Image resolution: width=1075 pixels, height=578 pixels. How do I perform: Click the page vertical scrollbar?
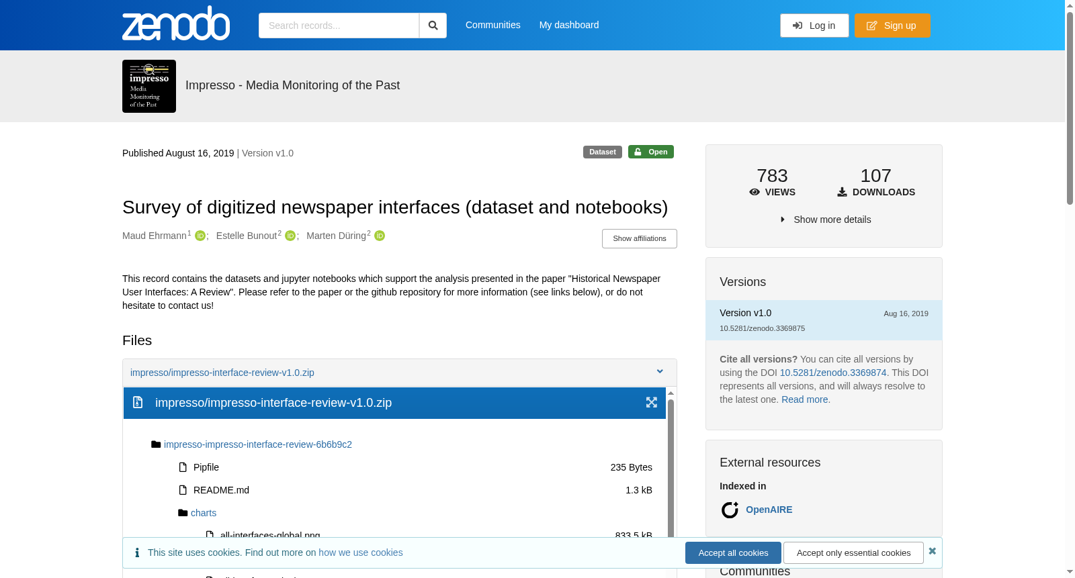click(1070, 107)
